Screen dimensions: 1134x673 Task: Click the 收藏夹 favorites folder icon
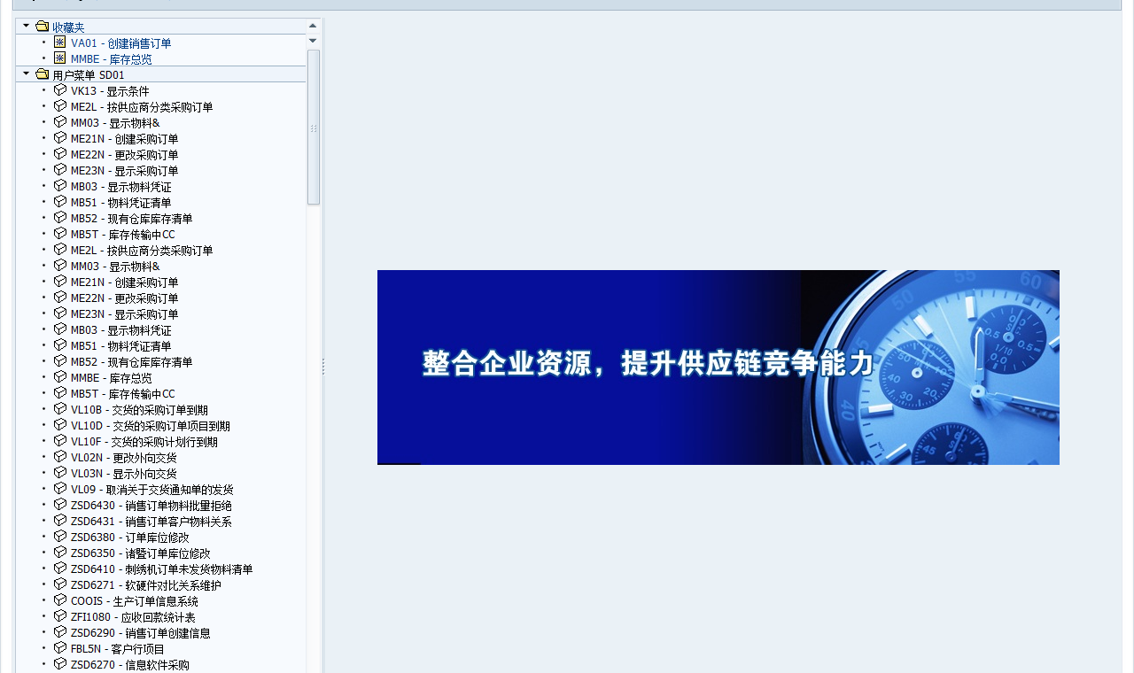pyautogui.click(x=42, y=27)
